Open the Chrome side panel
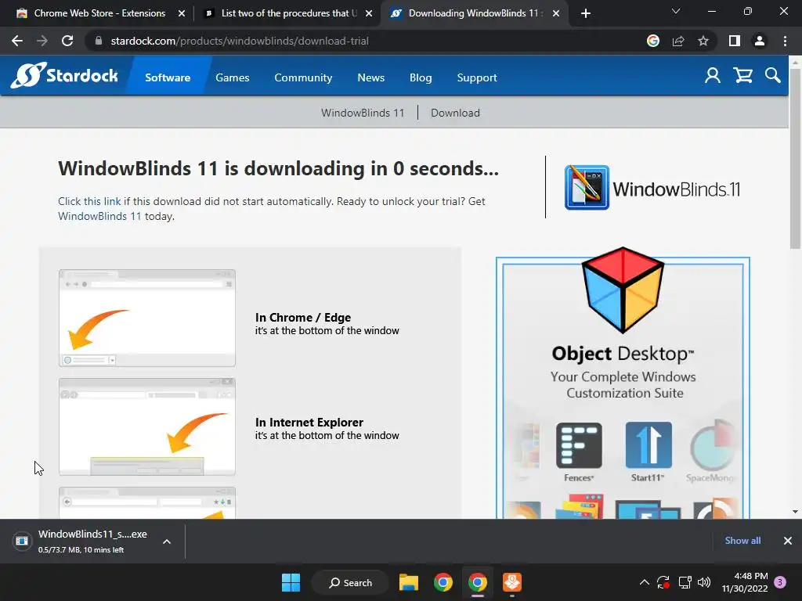This screenshot has width=802, height=601. pyautogui.click(x=735, y=41)
